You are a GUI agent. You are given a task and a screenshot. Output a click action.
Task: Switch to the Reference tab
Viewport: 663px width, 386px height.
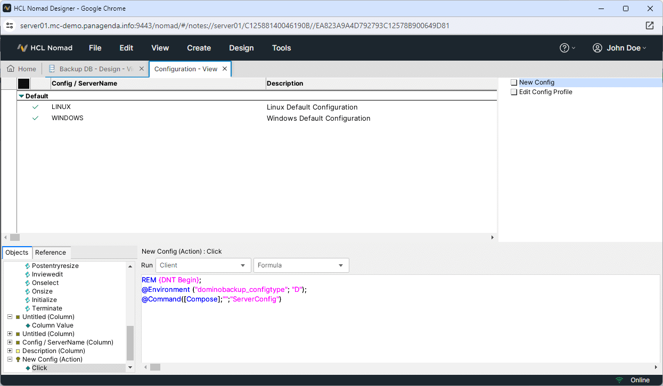click(51, 253)
